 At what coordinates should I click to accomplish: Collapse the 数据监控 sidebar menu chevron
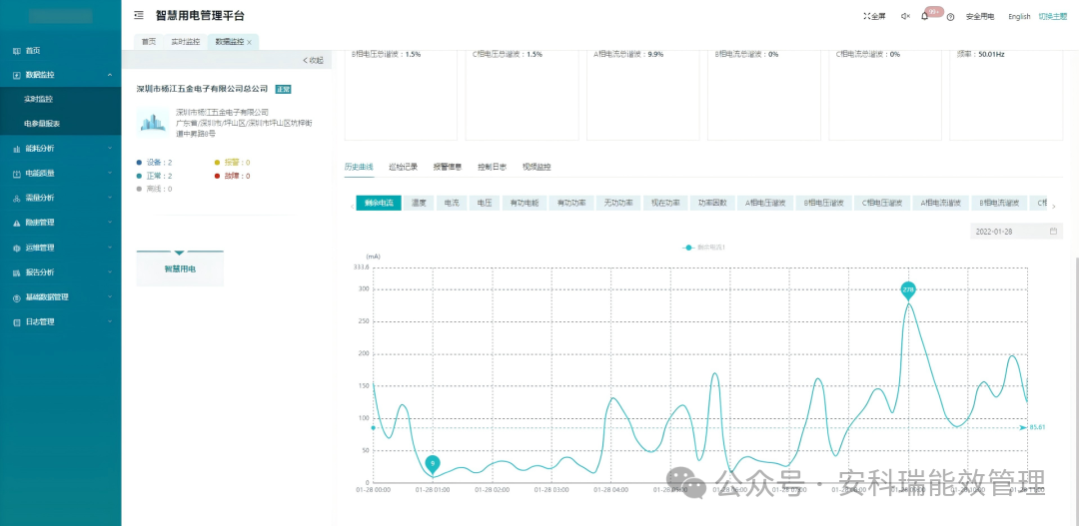(x=110, y=74)
